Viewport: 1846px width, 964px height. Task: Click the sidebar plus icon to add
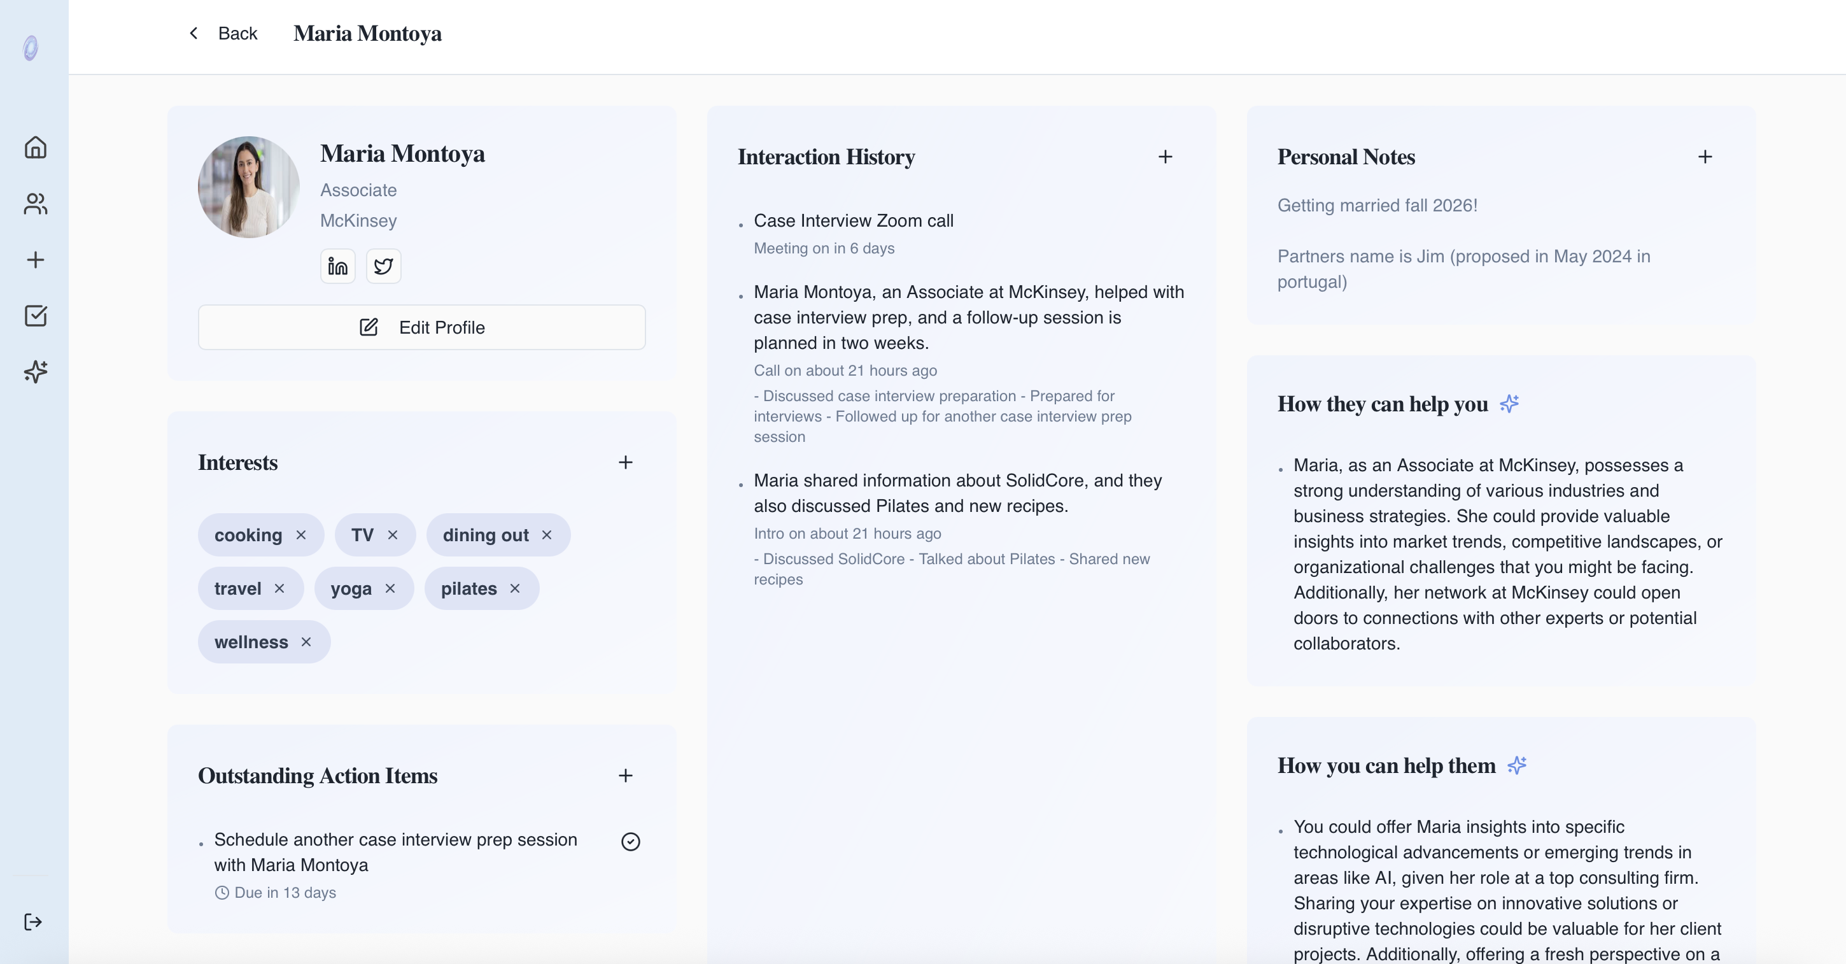coord(35,259)
